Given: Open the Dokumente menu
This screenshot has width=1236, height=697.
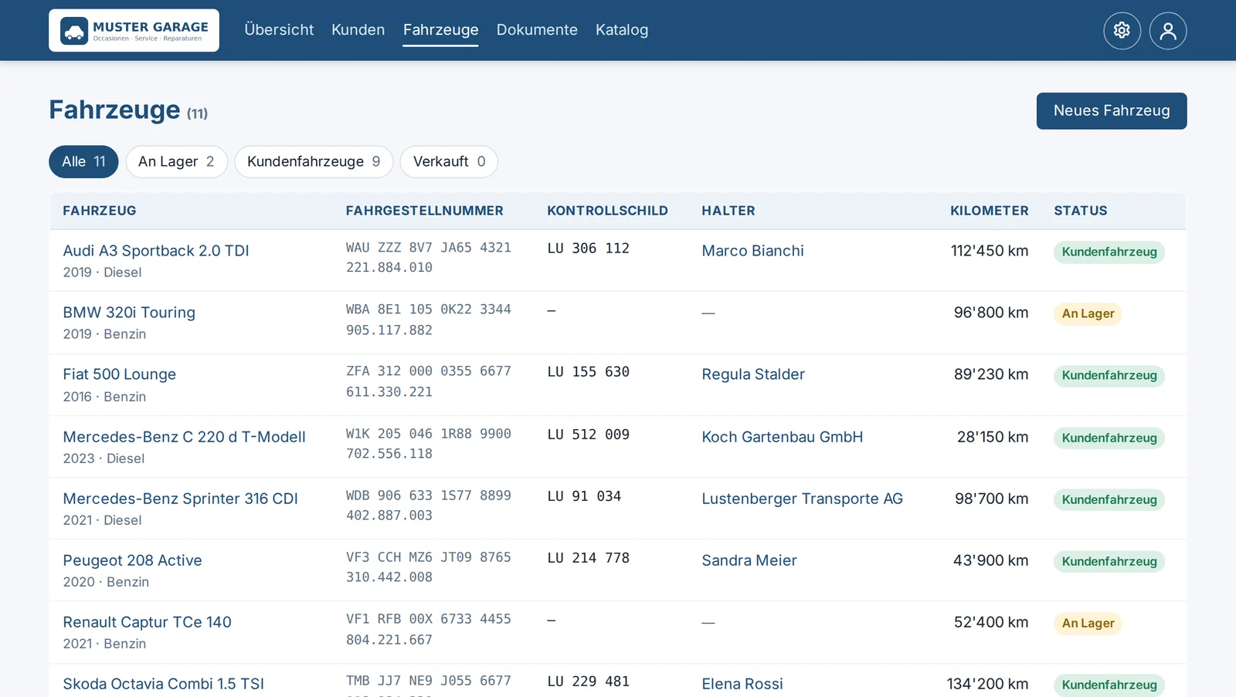Looking at the screenshot, I should (537, 30).
